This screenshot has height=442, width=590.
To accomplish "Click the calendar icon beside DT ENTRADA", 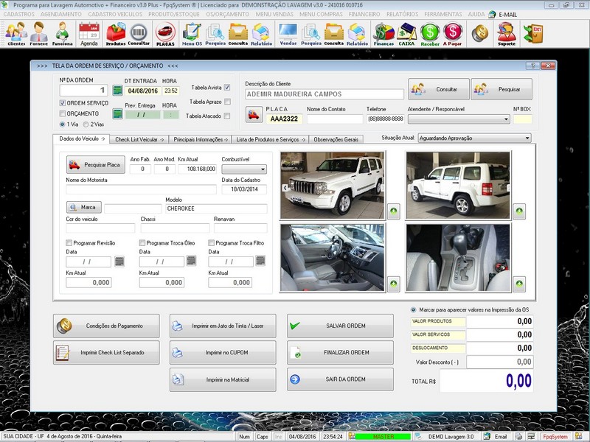I will tap(117, 91).
